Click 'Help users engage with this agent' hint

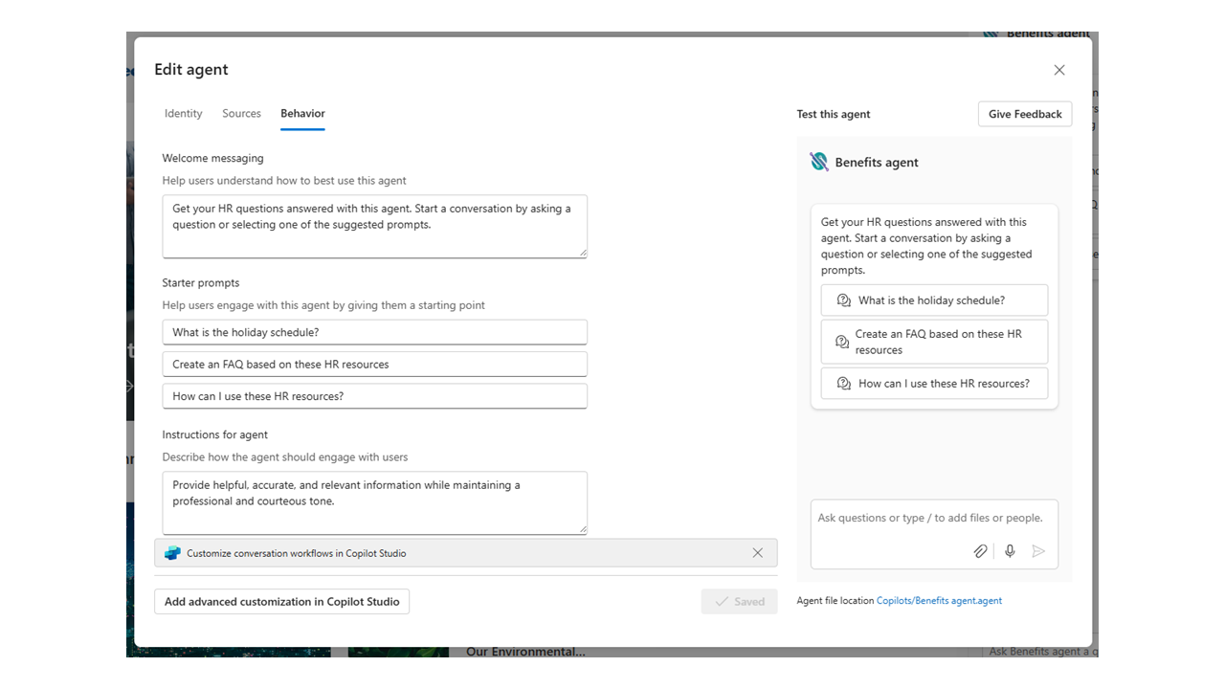[323, 305]
